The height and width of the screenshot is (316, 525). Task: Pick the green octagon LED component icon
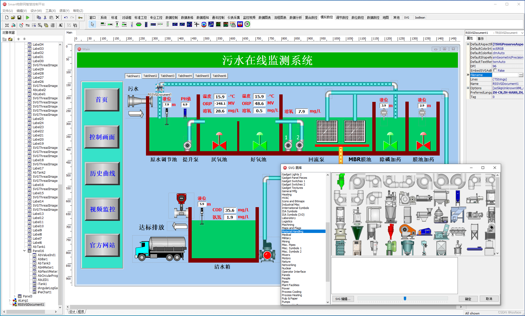click(x=139, y=25)
